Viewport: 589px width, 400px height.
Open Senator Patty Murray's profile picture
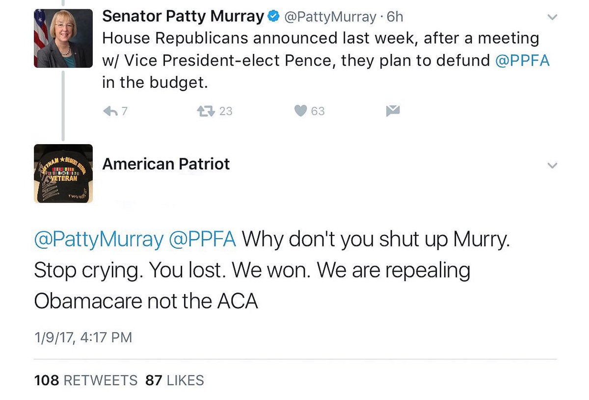pyautogui.click(x=63, y=38)
